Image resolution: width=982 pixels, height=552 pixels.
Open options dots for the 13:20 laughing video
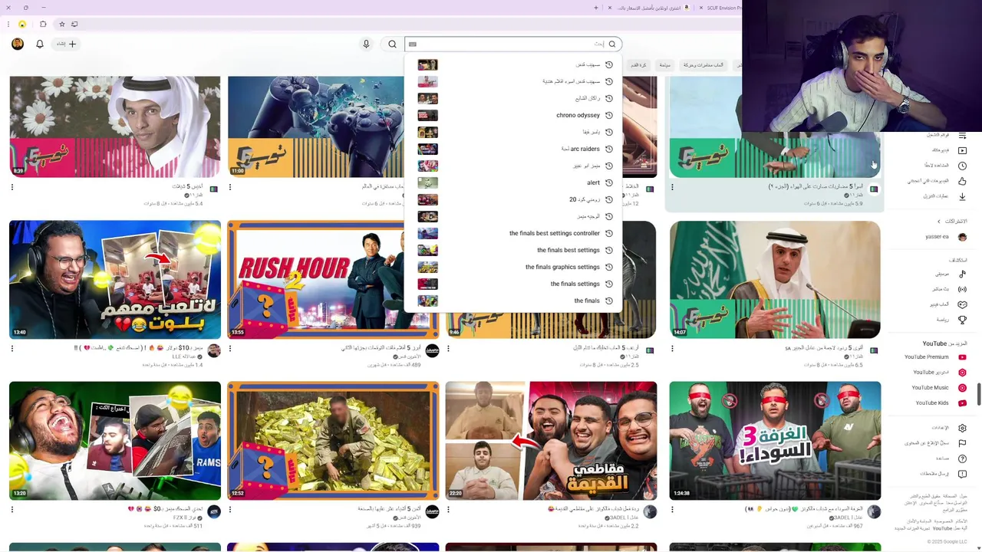(12, 509)
